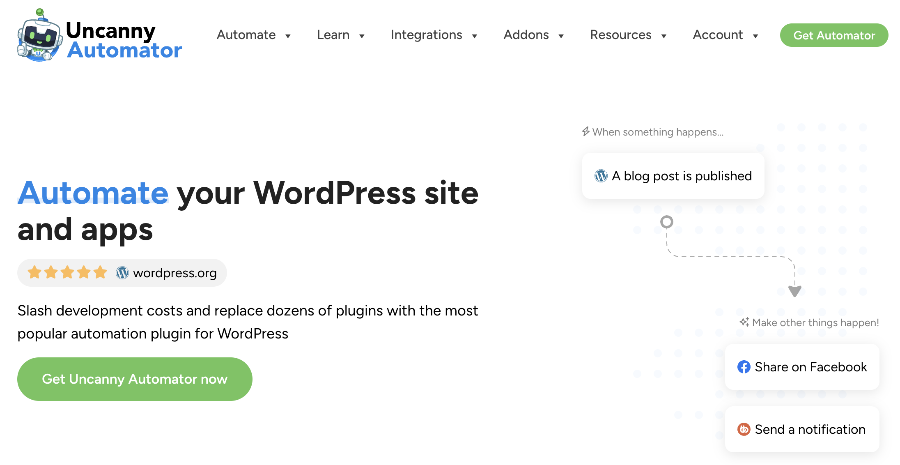Select the Send a notification action card
This screenshot has width=900, height=465.
point(802,429)
